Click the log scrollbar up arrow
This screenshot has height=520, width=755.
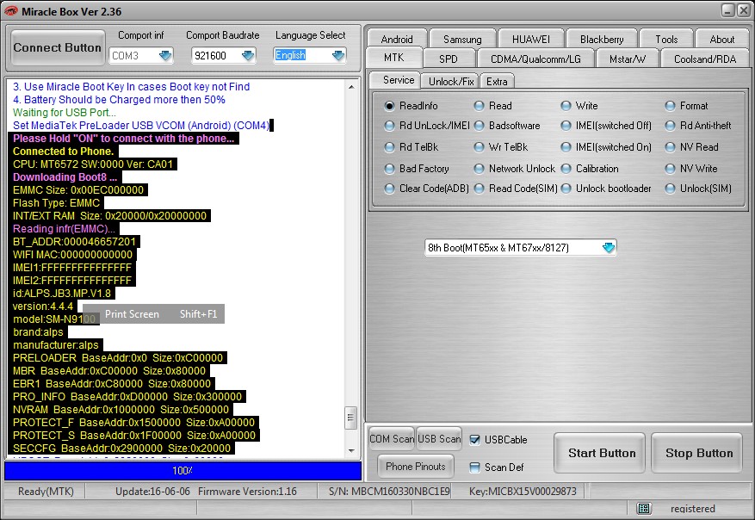(351, 87)
